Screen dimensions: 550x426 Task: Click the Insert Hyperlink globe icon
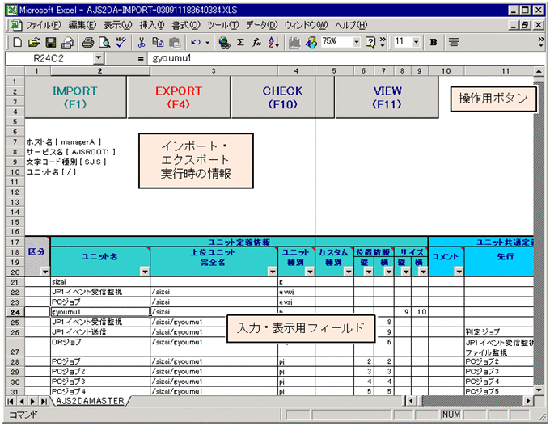point(224,42)
